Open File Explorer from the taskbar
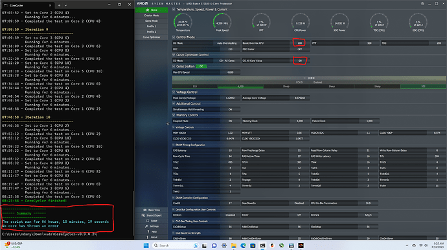The image size is (447, 250). pyautogui.click(x=233, y=245)
